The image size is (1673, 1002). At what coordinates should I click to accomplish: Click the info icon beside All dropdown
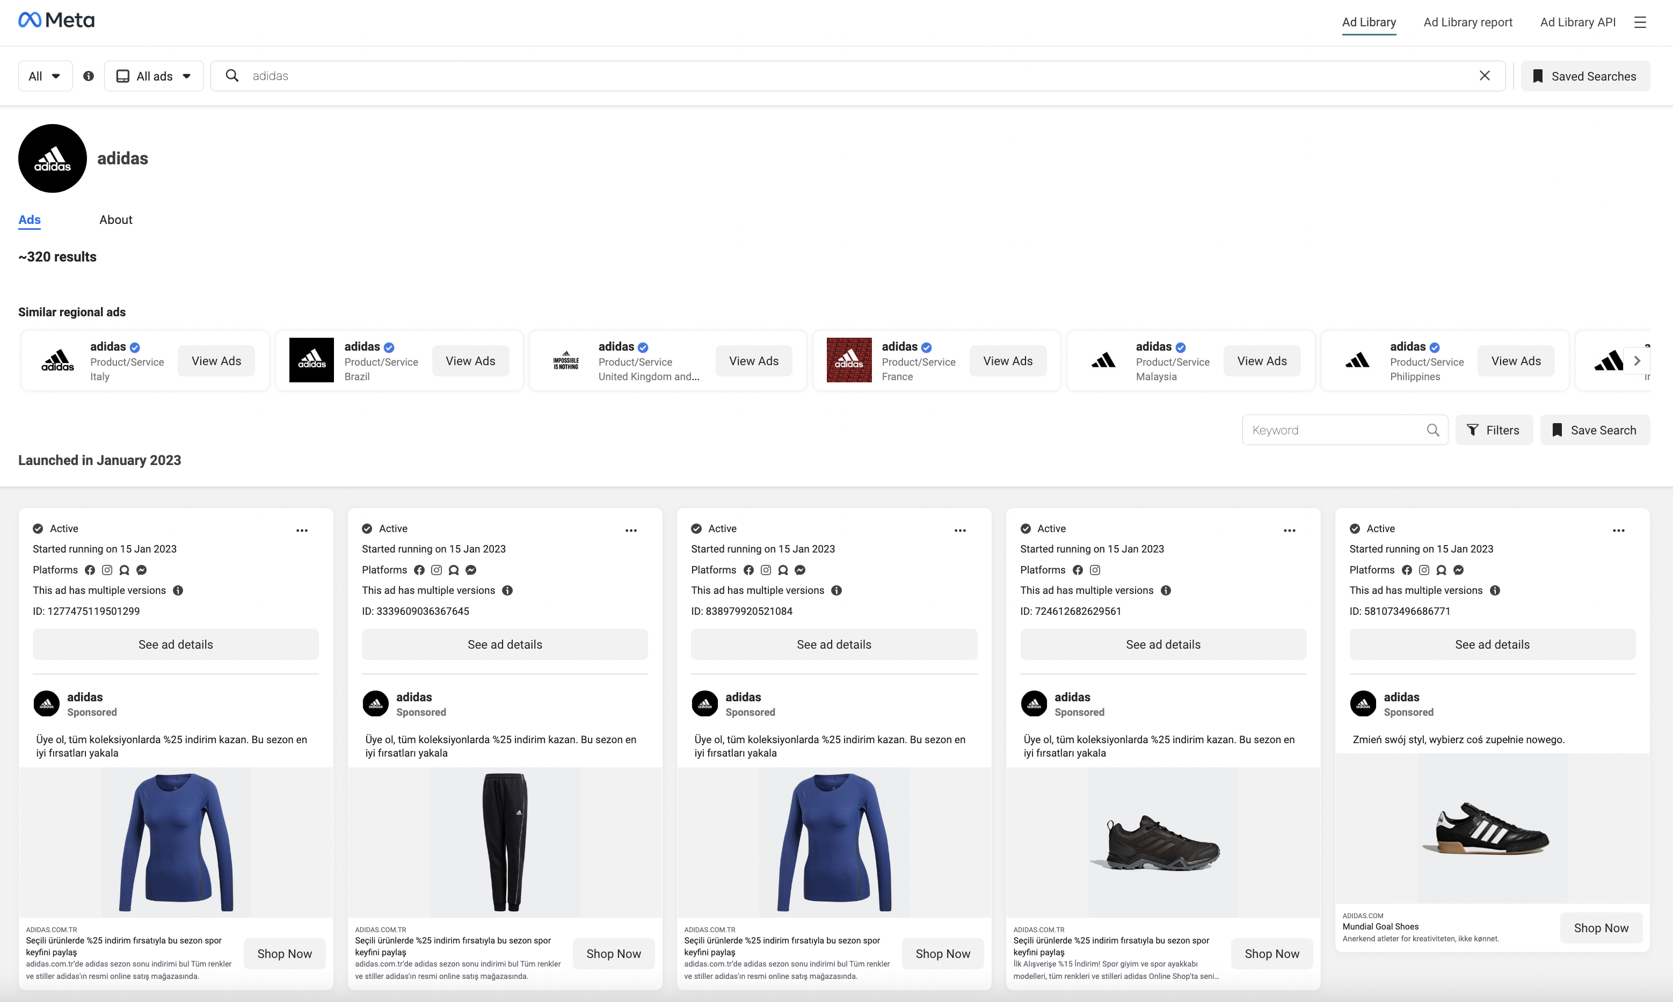point(89,76)
